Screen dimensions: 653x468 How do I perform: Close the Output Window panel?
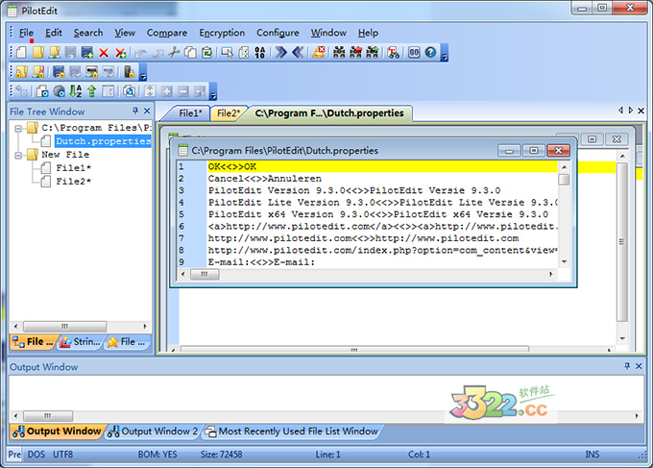(639, 366)
